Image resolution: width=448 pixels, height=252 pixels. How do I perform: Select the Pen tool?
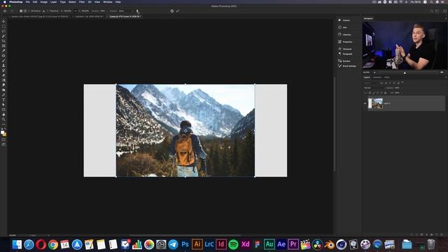[x=3, y=94]
